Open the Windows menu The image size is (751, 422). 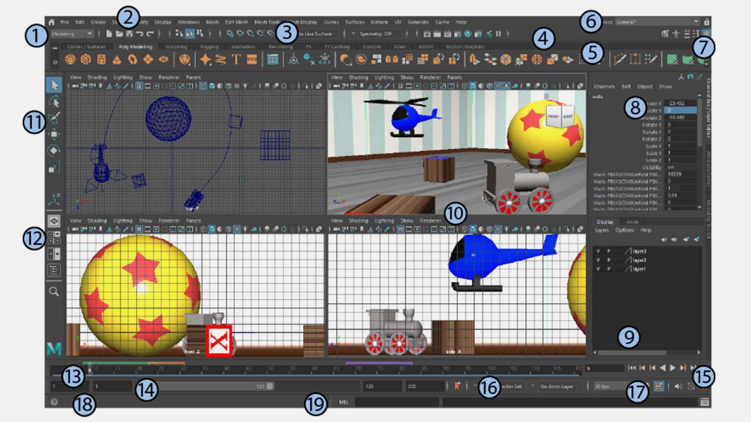coord(188,22)
